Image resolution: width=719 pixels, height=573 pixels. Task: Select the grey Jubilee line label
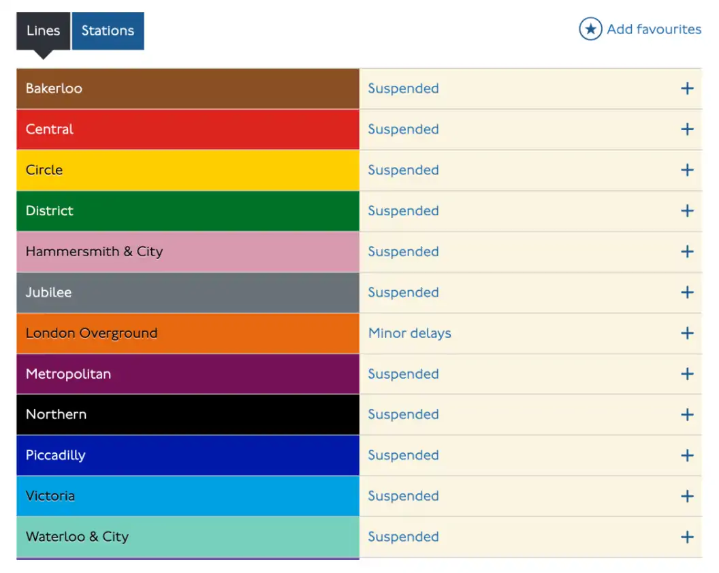[188, 292]
